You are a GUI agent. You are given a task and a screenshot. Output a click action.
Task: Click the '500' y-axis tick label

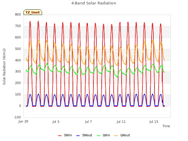(18, 49)
